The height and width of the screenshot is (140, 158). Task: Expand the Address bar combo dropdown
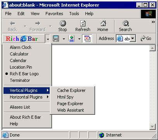pos(133,38)
